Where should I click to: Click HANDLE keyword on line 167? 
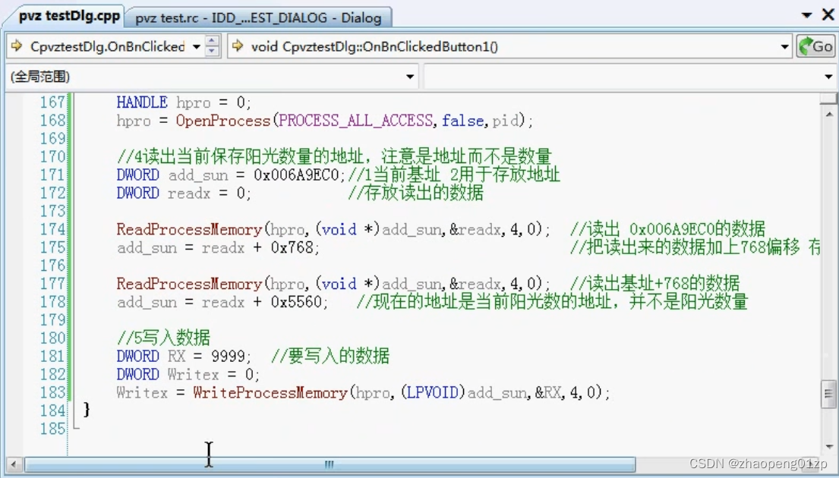click(x=142, y=102)
